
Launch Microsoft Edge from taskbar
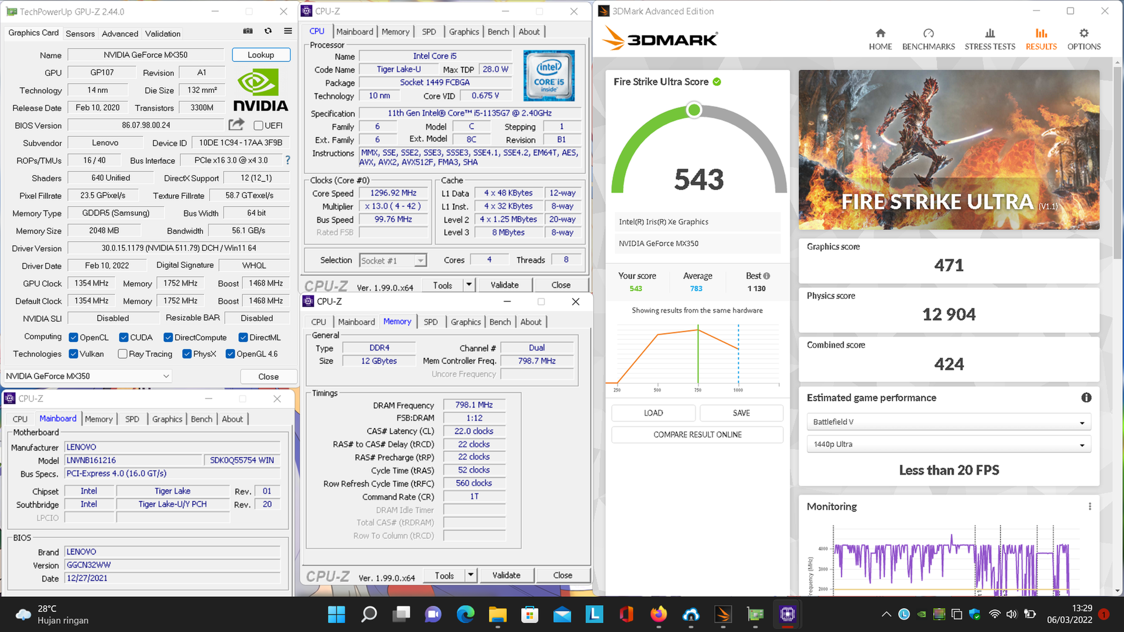pos(466,614)
